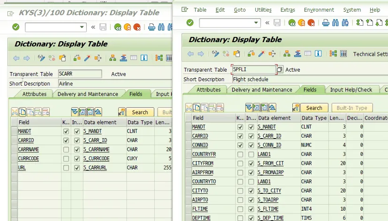
Task: Open LAND1 data element in COUNTRYFR row
Action: click(264, 154)
